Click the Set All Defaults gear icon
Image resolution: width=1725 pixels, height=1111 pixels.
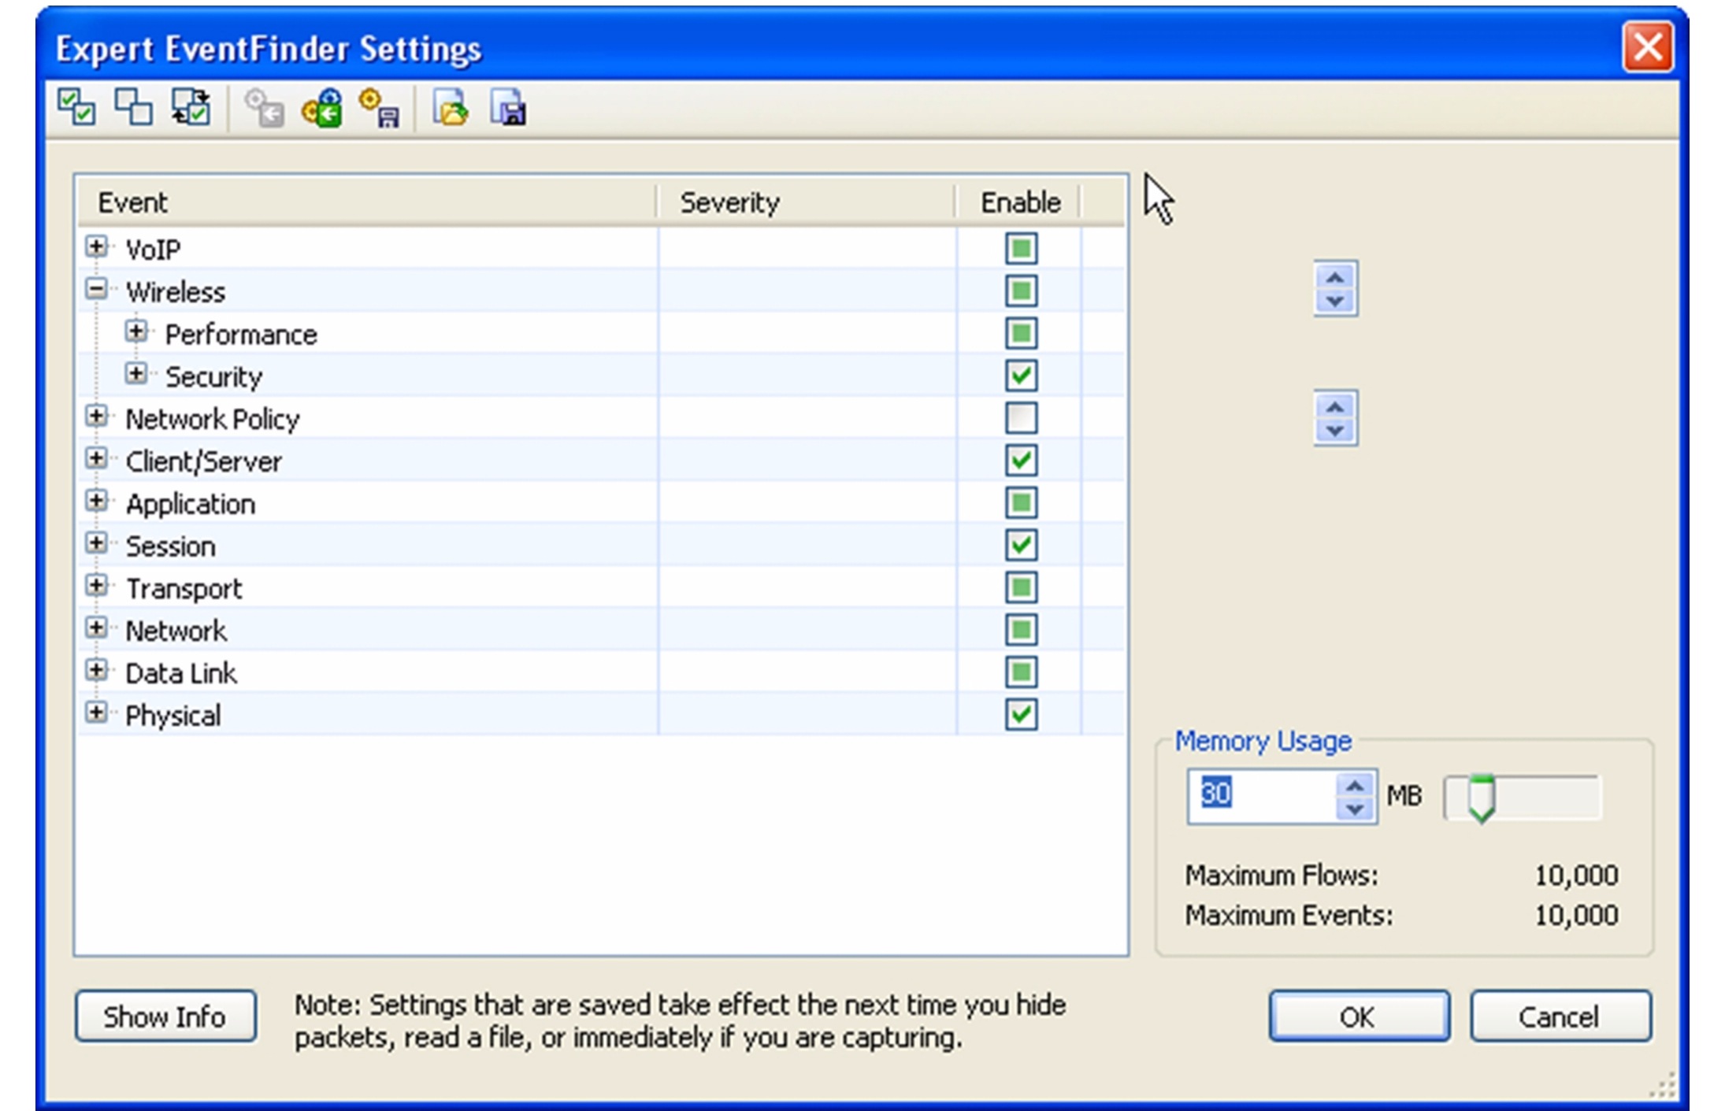(322, 108)
